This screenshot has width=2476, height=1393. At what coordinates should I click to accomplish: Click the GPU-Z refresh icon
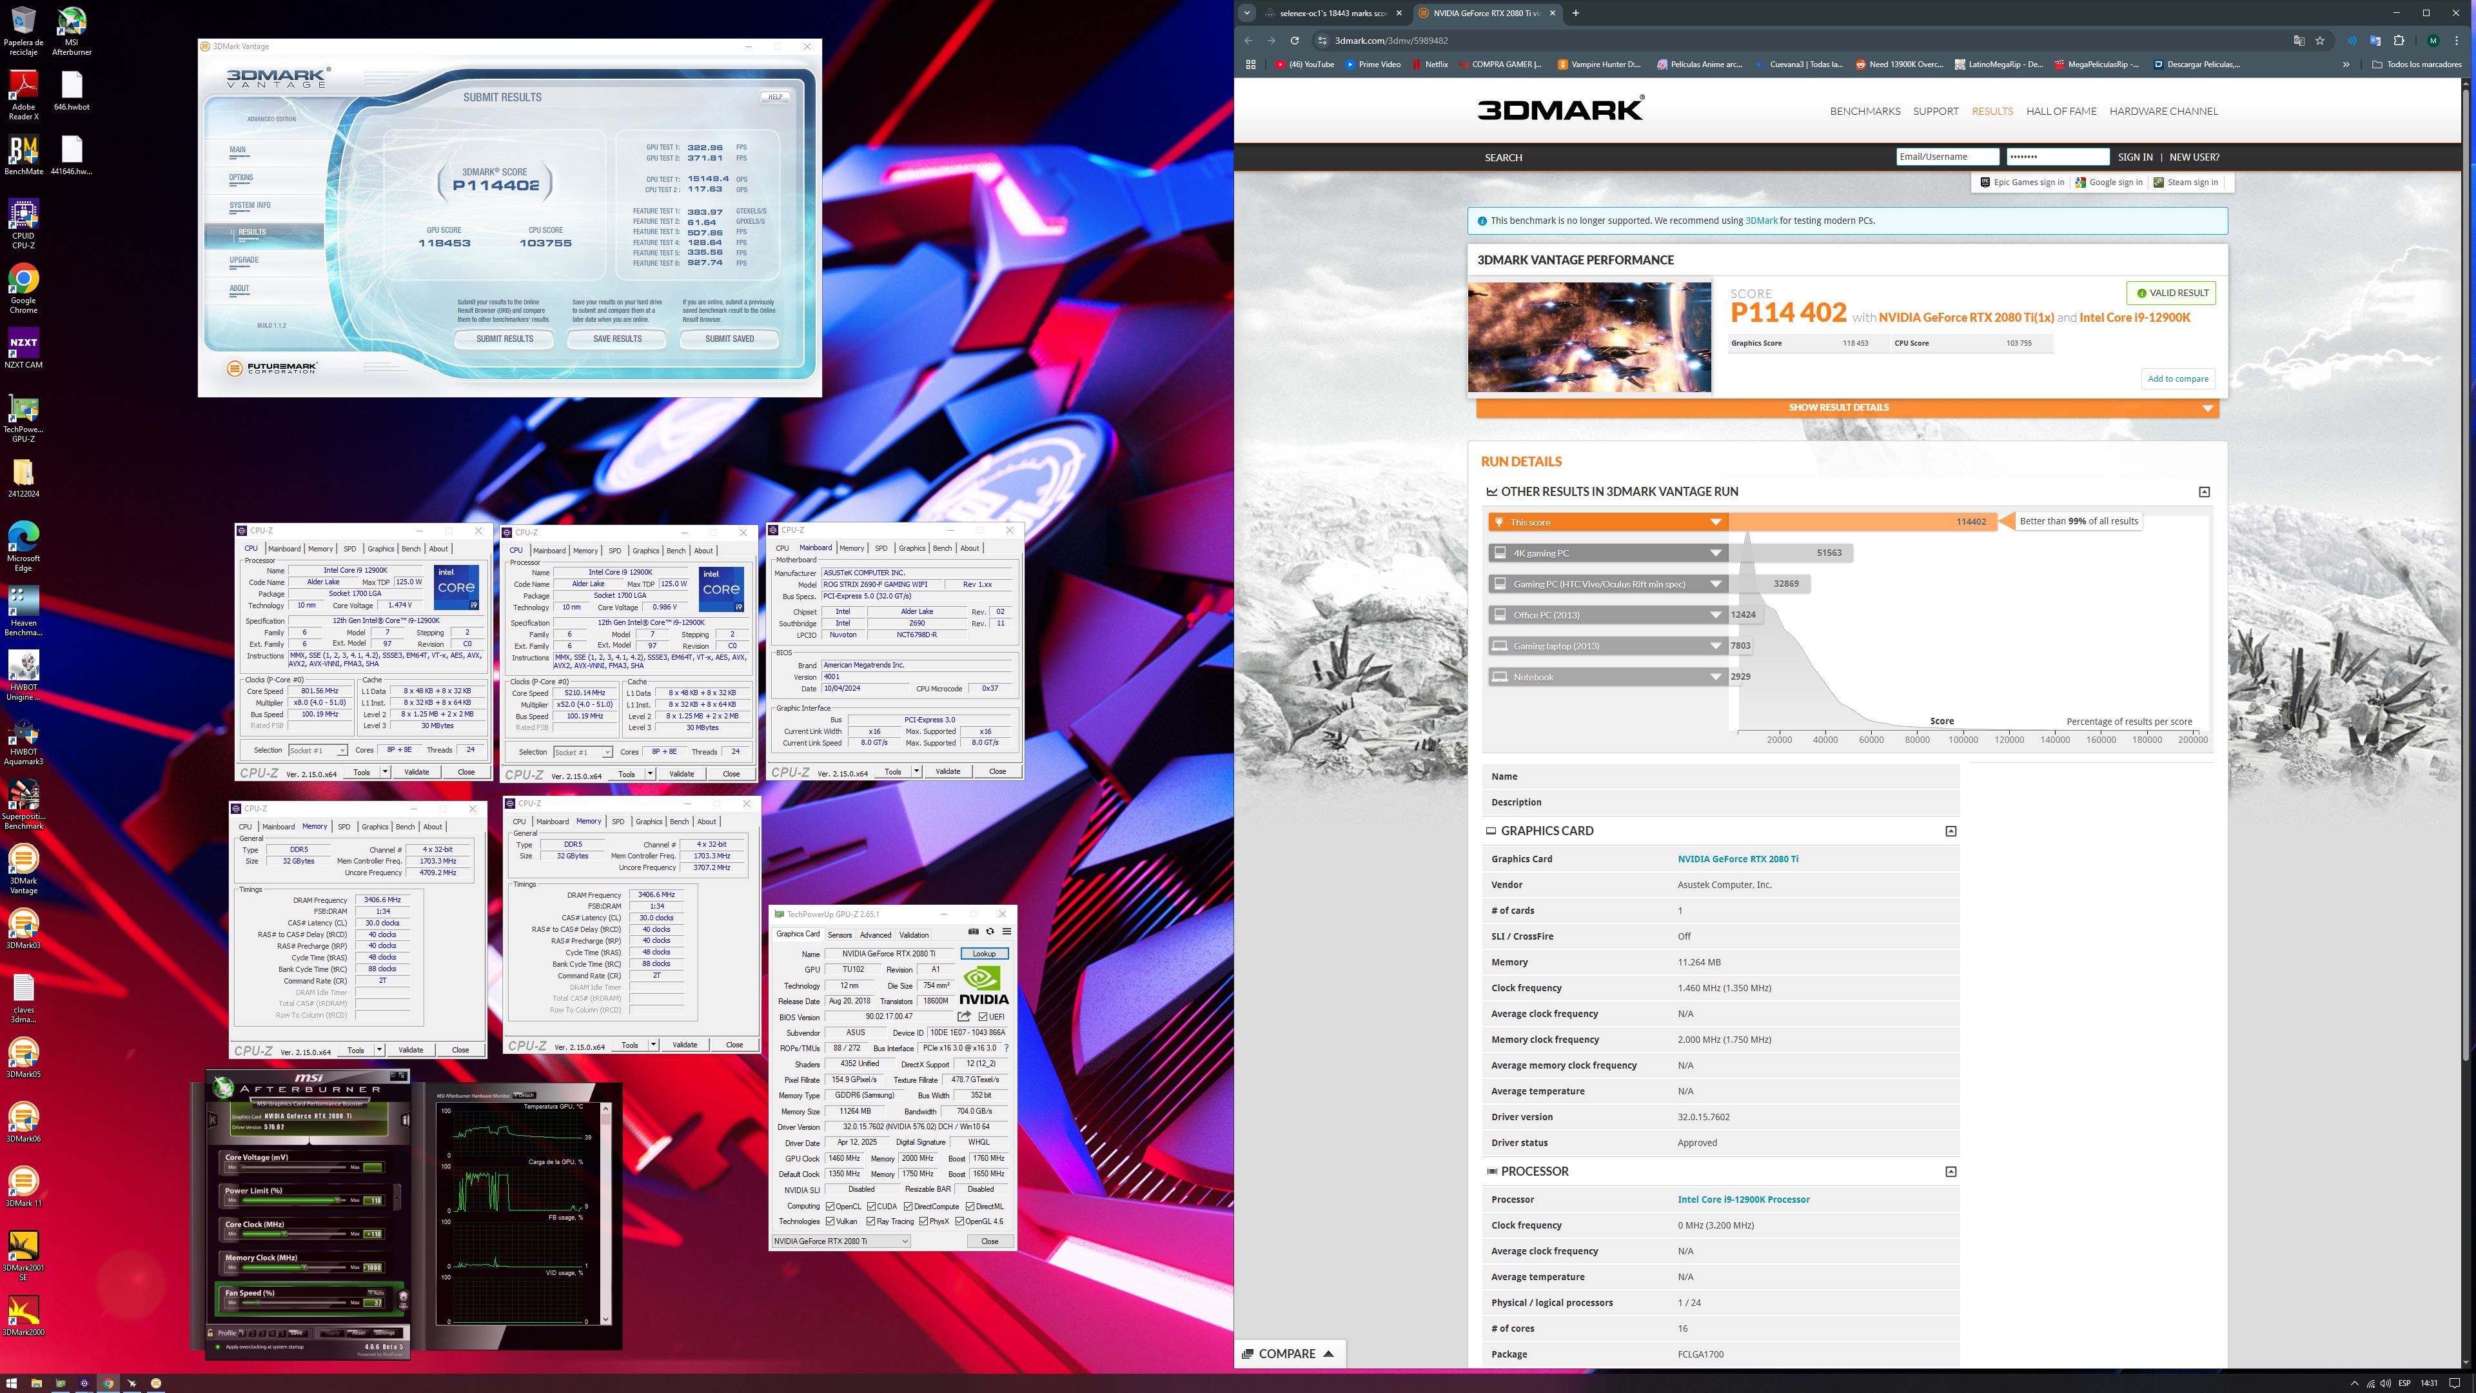[x=989, y=931]
